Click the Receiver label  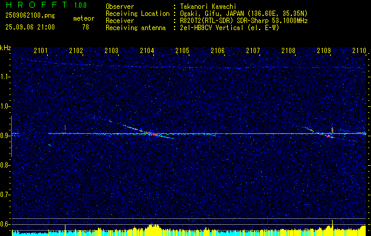pyautogui.click(x=120, y=21)
